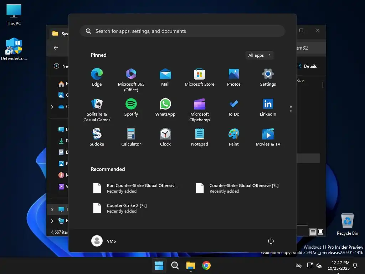Click New button in File Explorer
365x274 pixels.
[61, 66]
